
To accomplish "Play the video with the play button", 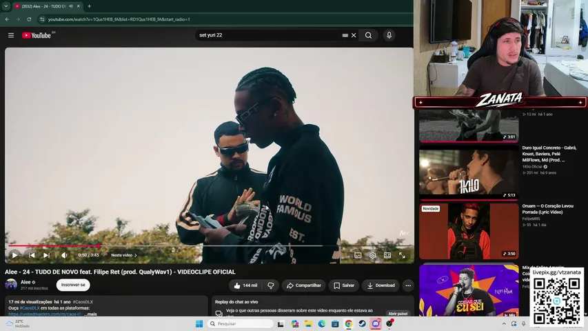I will click(14, 255).
